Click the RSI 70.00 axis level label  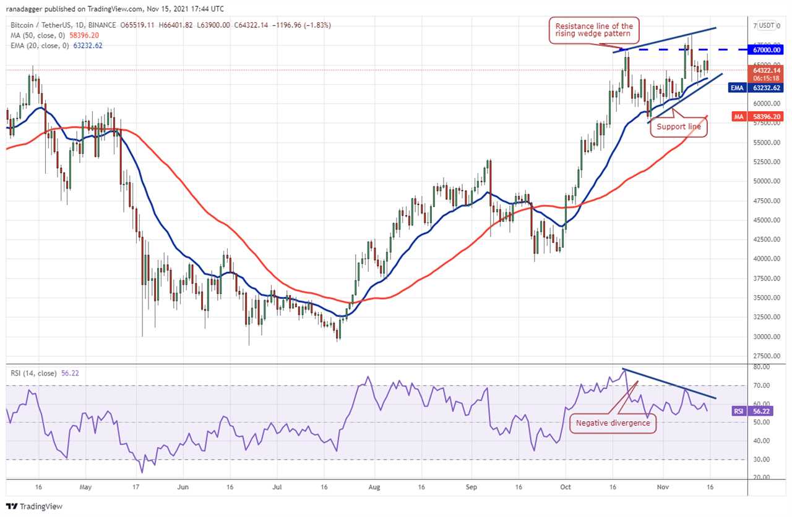click(x=760, y=385)
